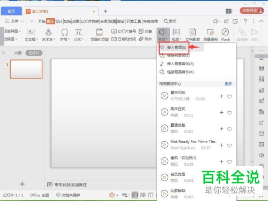Open the 文件 file menu
This screenshot has height=201, width=268.
pyautogui.click(x=14, y=21)
